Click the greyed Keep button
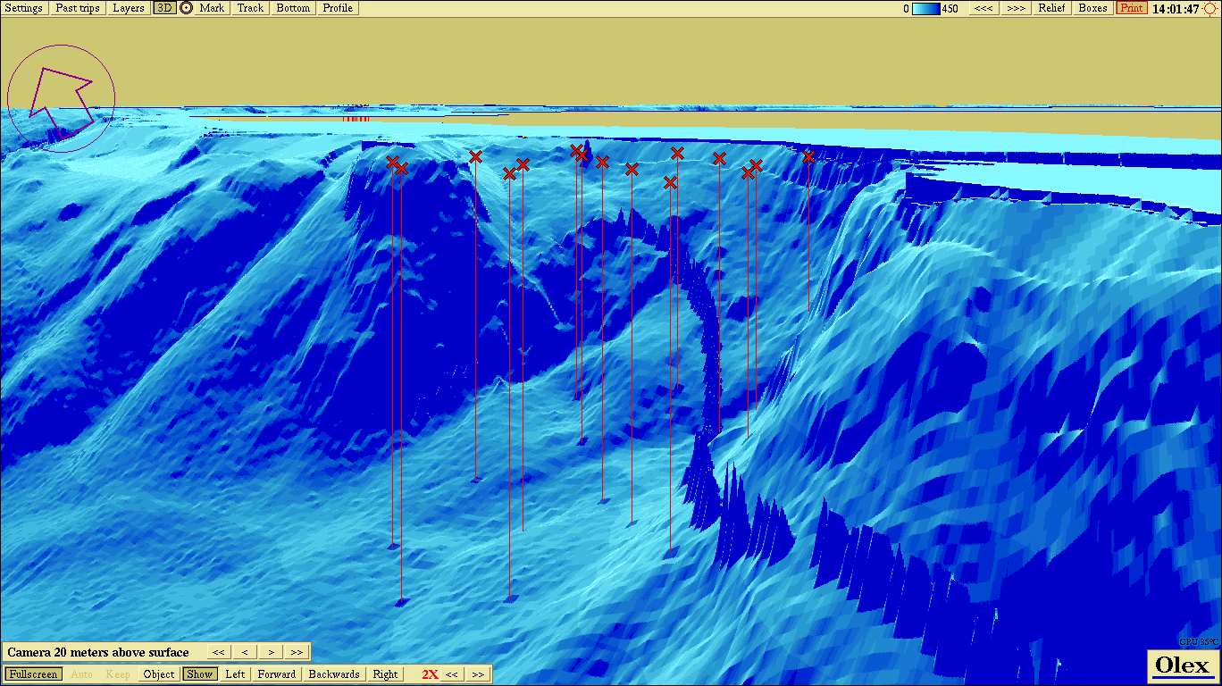 click(x=118, y=674)
